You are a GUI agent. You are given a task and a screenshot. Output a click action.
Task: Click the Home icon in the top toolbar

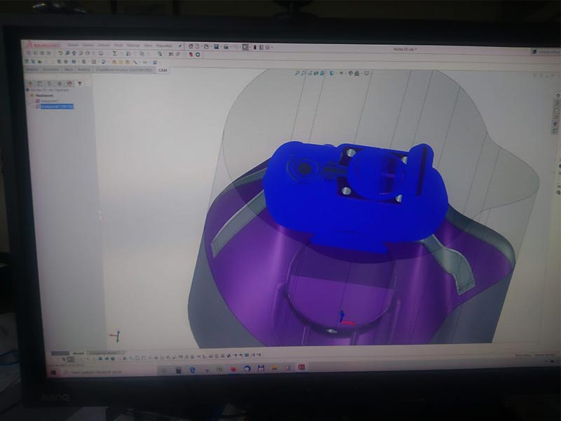189,46
